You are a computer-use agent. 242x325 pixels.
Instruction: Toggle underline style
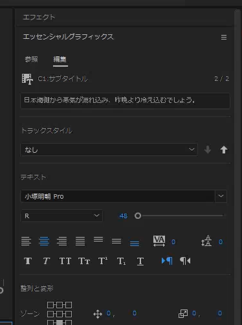[x=140, y=262]
